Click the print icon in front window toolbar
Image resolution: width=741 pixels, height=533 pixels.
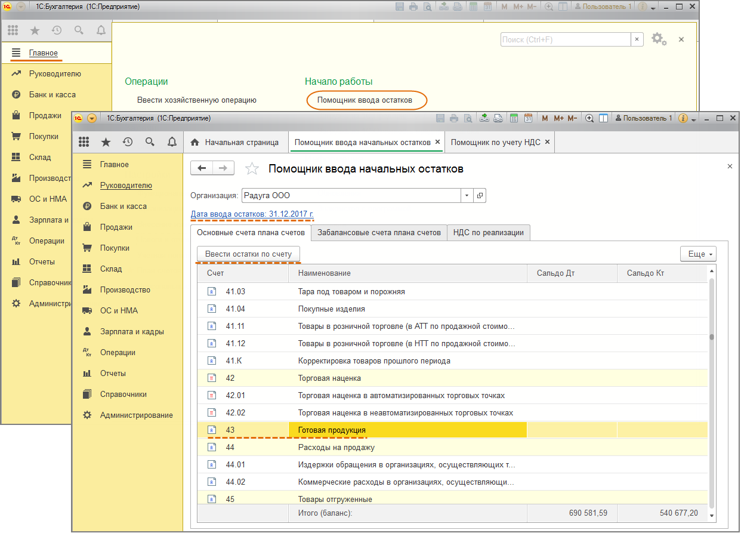click(454, 118)
